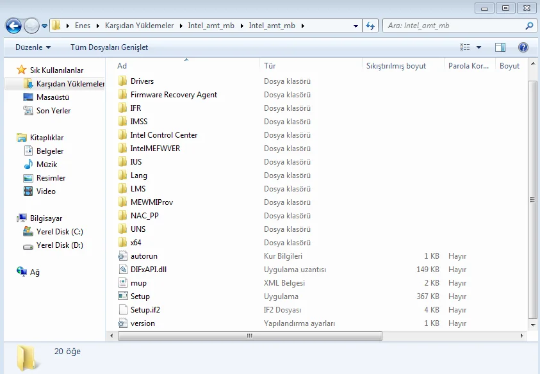The height and width of the screenshot is (374, 540).
Task: Open the Düzenle menu
Action: 33,47
